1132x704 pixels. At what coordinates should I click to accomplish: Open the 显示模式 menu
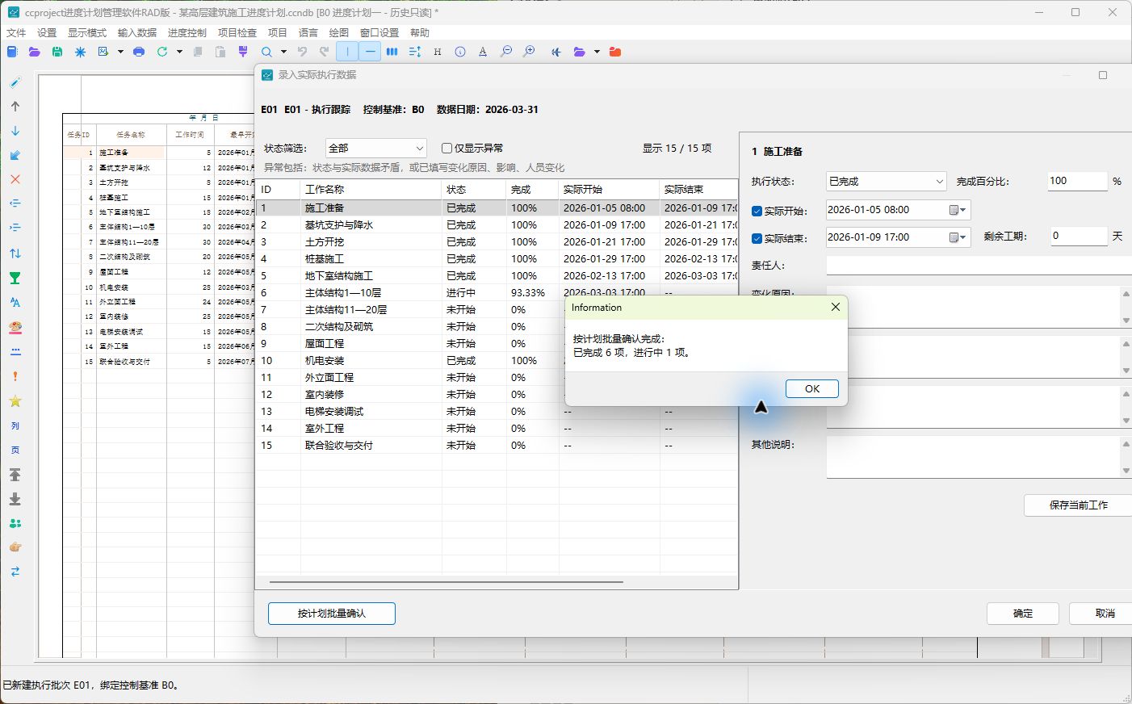coord(87,33)
